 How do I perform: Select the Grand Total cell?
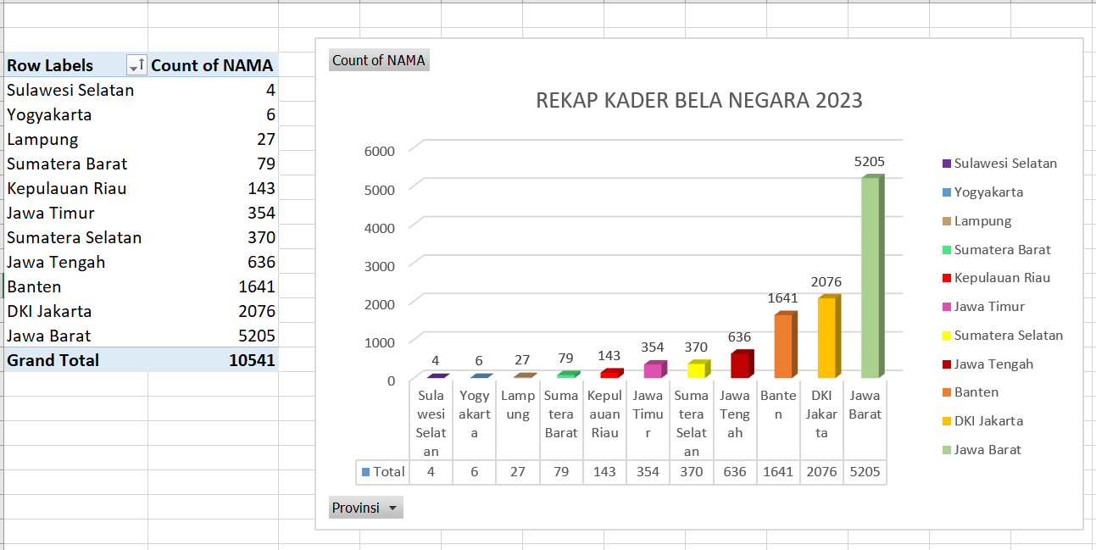pyautogui.click(x=53, y=360)
